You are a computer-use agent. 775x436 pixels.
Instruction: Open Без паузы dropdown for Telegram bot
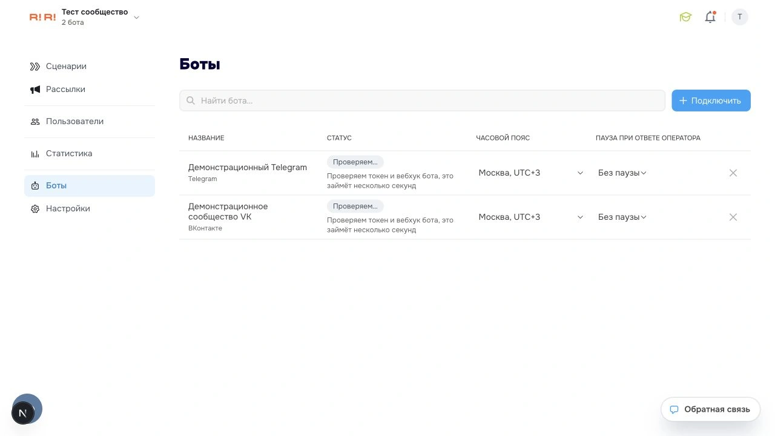coord(622,173)
